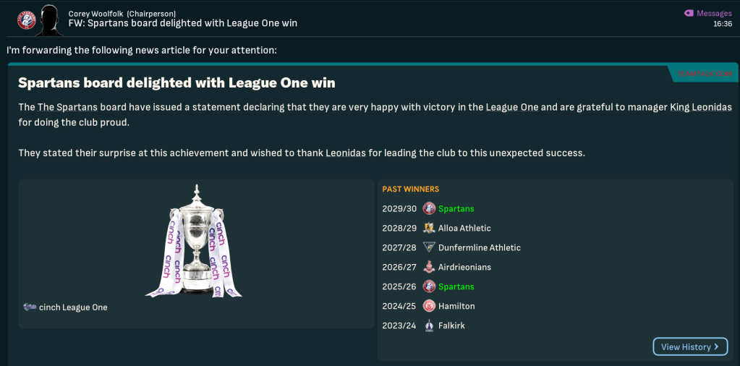Click the Dunfermline Athletic club badge
The width and height of the screenshot is (740, 366).
pyautogui.click(x=429, y=248)
